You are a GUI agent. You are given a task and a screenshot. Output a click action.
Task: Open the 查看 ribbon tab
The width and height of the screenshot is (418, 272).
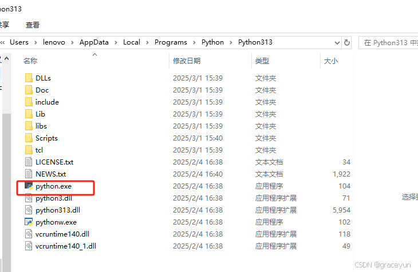tap(33, 25)
